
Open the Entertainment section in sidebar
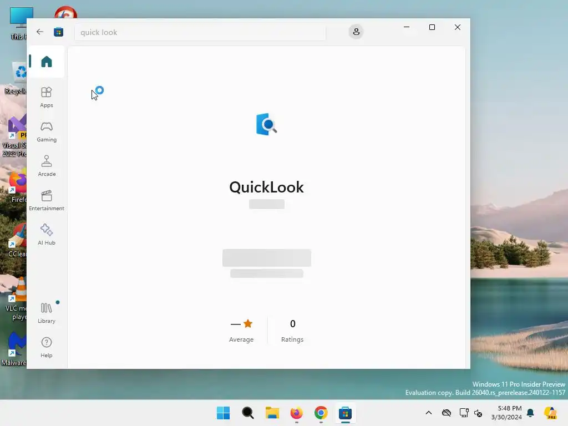coord(47,200)
